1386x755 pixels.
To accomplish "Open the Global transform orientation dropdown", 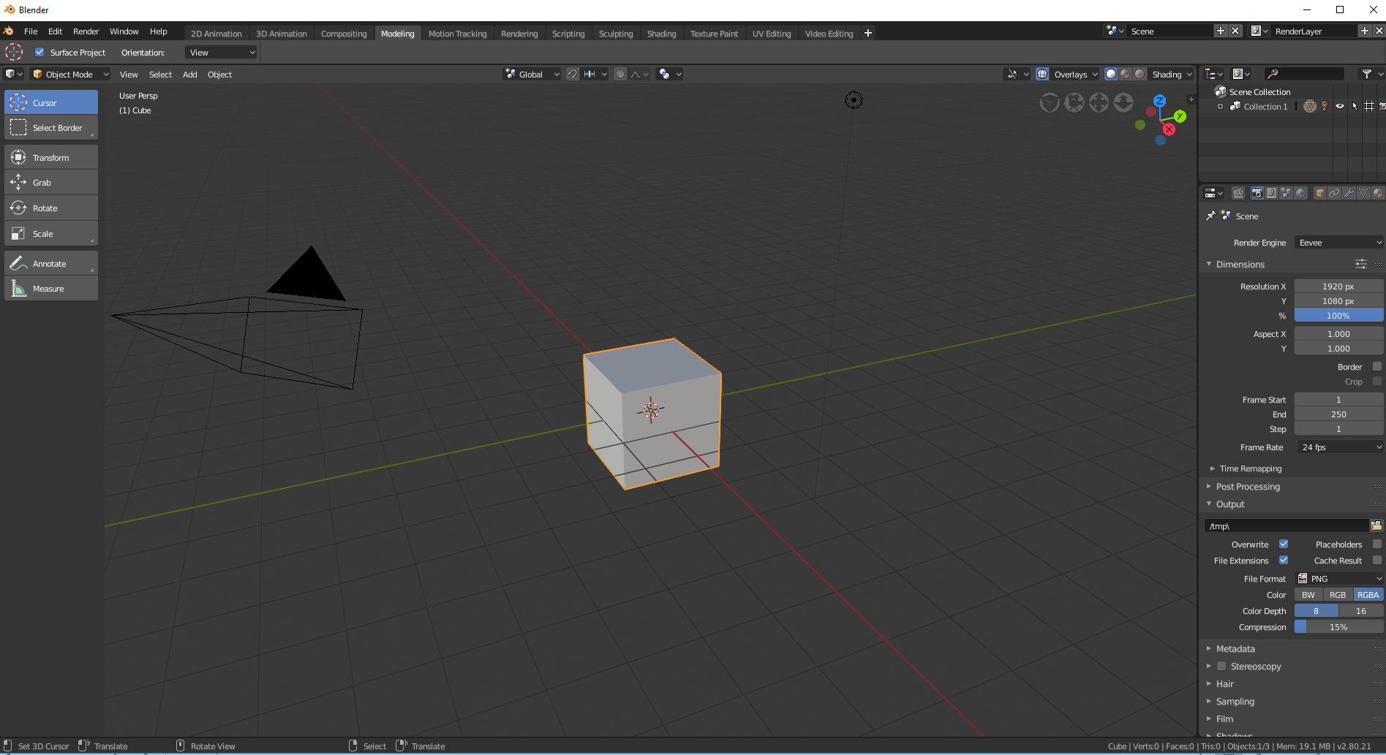I will click(532, 74).
